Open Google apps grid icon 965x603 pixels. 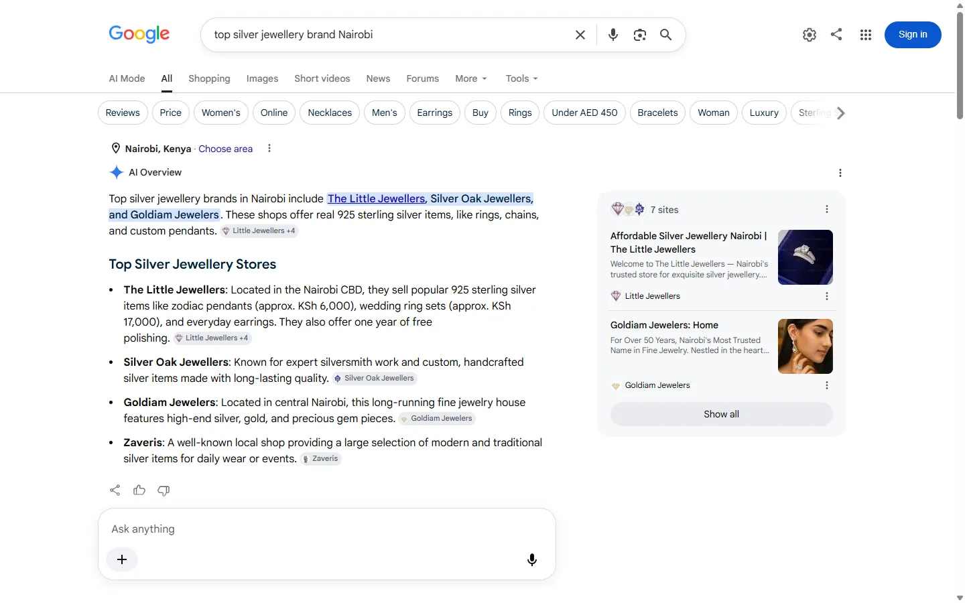[866, 35]
